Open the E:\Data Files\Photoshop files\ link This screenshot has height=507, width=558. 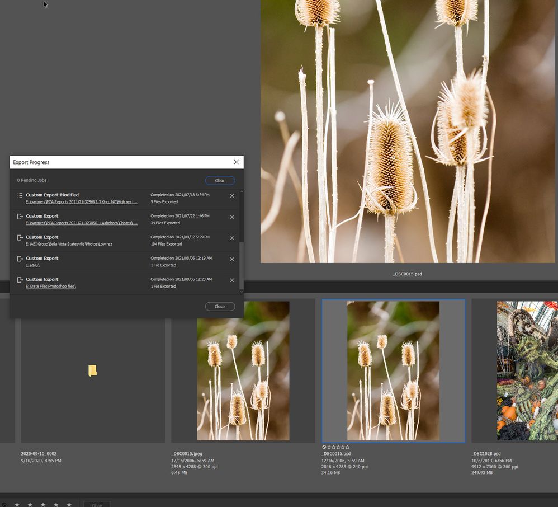50,287
